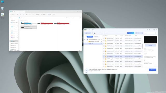
Task: Sort file list by Type column
Action: pos(122,36)
